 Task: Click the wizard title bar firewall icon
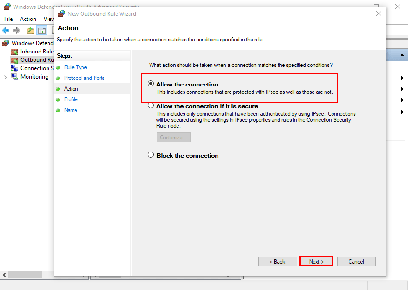[x=61, y=13]
